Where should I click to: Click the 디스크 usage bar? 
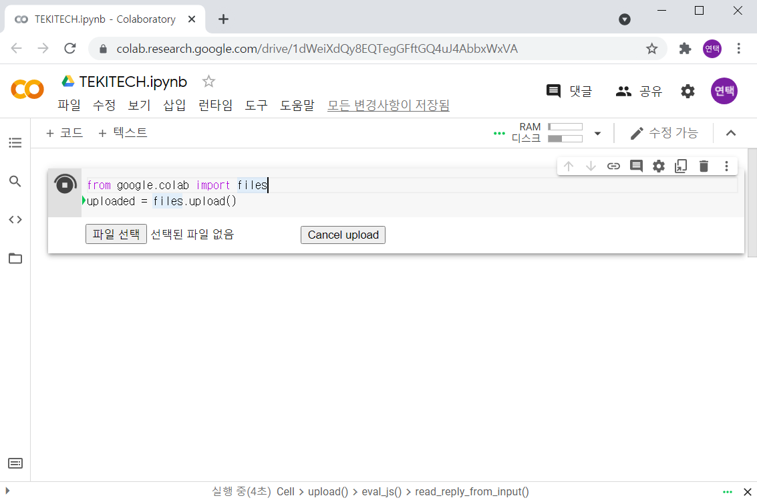click(x=565, y=138)
